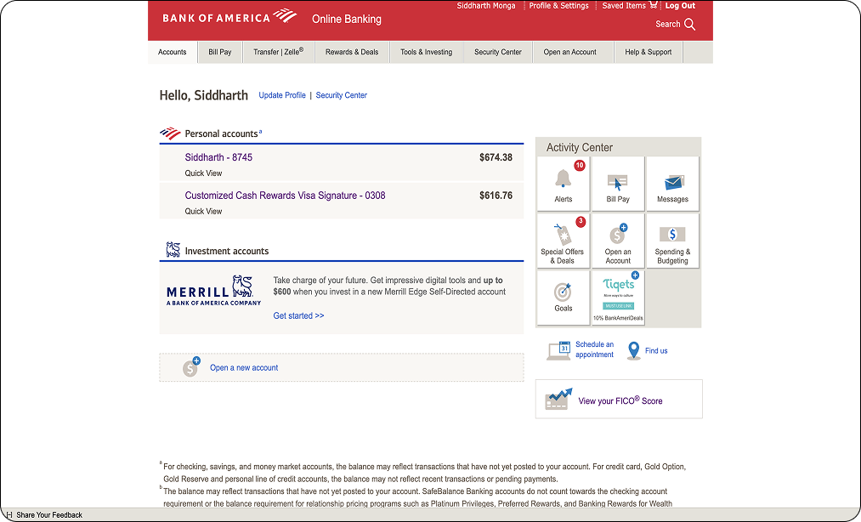Open the Goals target icon
The width and height of the screenshot is (861, 522).
coord(563,292)
